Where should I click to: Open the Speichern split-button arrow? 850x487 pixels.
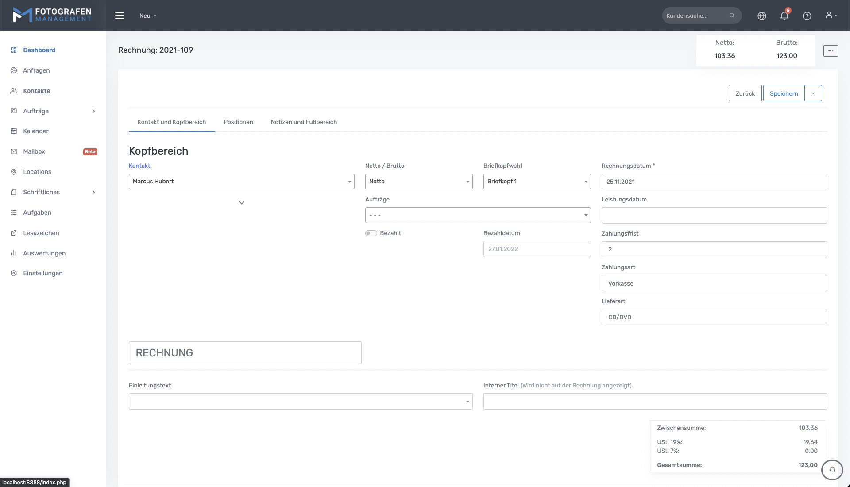pyautogui.click(x=813, y=93)
